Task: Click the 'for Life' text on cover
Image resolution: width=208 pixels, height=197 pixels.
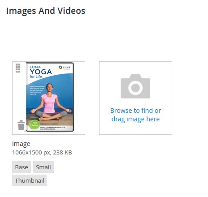Action: click(x=36, y=77)
